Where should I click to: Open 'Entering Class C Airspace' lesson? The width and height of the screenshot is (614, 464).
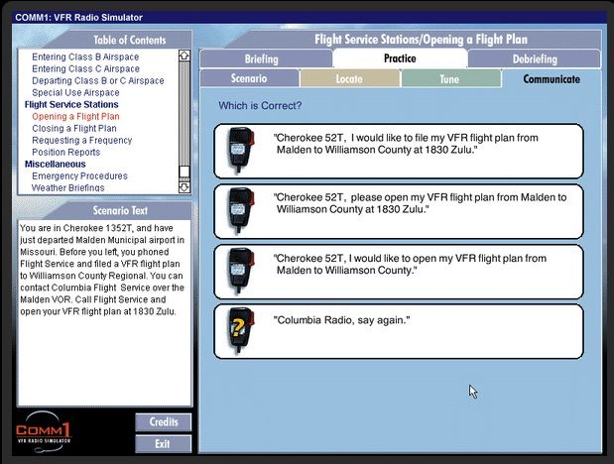(85, 69)
